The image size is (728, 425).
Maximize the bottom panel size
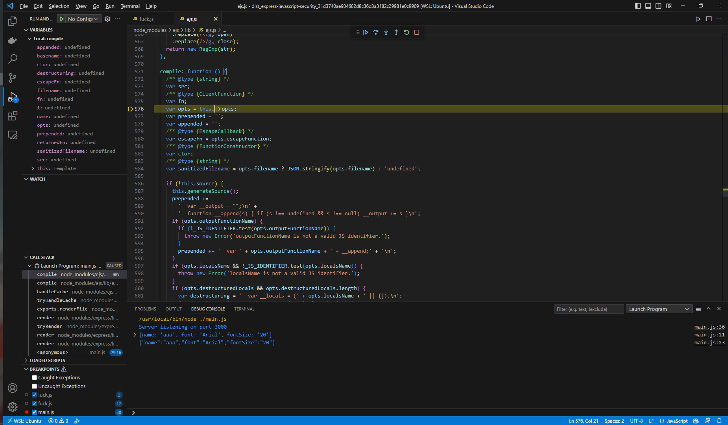[x=709, y=309]
